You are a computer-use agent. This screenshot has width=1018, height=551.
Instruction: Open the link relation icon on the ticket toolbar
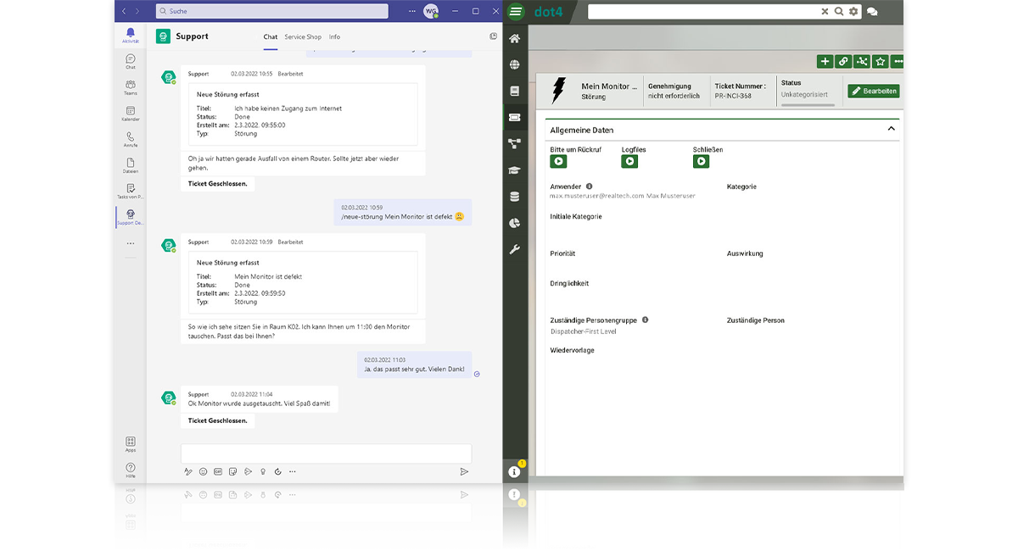click(843, 61)
